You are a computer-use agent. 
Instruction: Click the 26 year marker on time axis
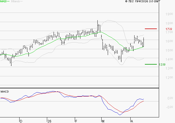click(x=49, y=121)
